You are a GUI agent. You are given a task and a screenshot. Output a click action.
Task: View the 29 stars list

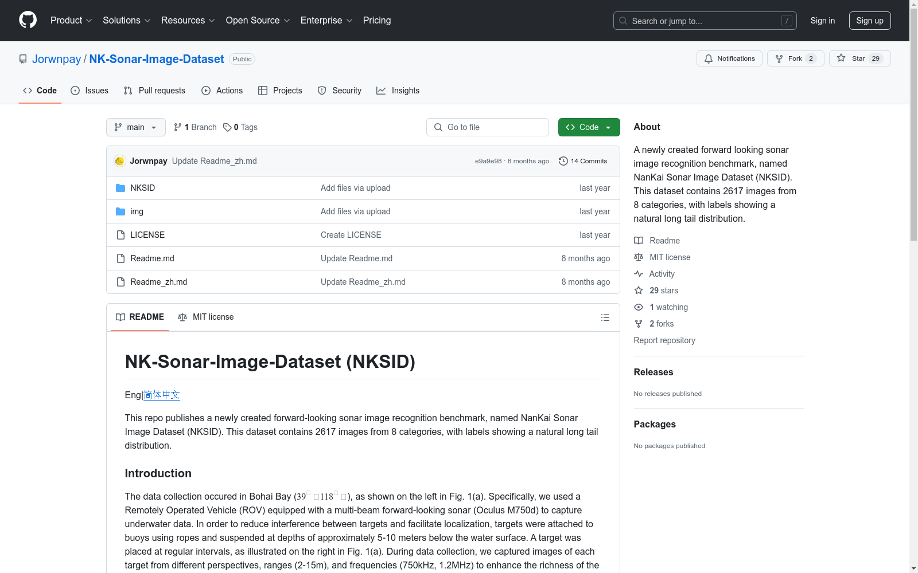[x=656, y=291]
